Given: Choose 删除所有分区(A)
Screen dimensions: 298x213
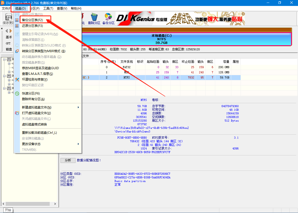Looking at the screenshot, I should 33,99.
